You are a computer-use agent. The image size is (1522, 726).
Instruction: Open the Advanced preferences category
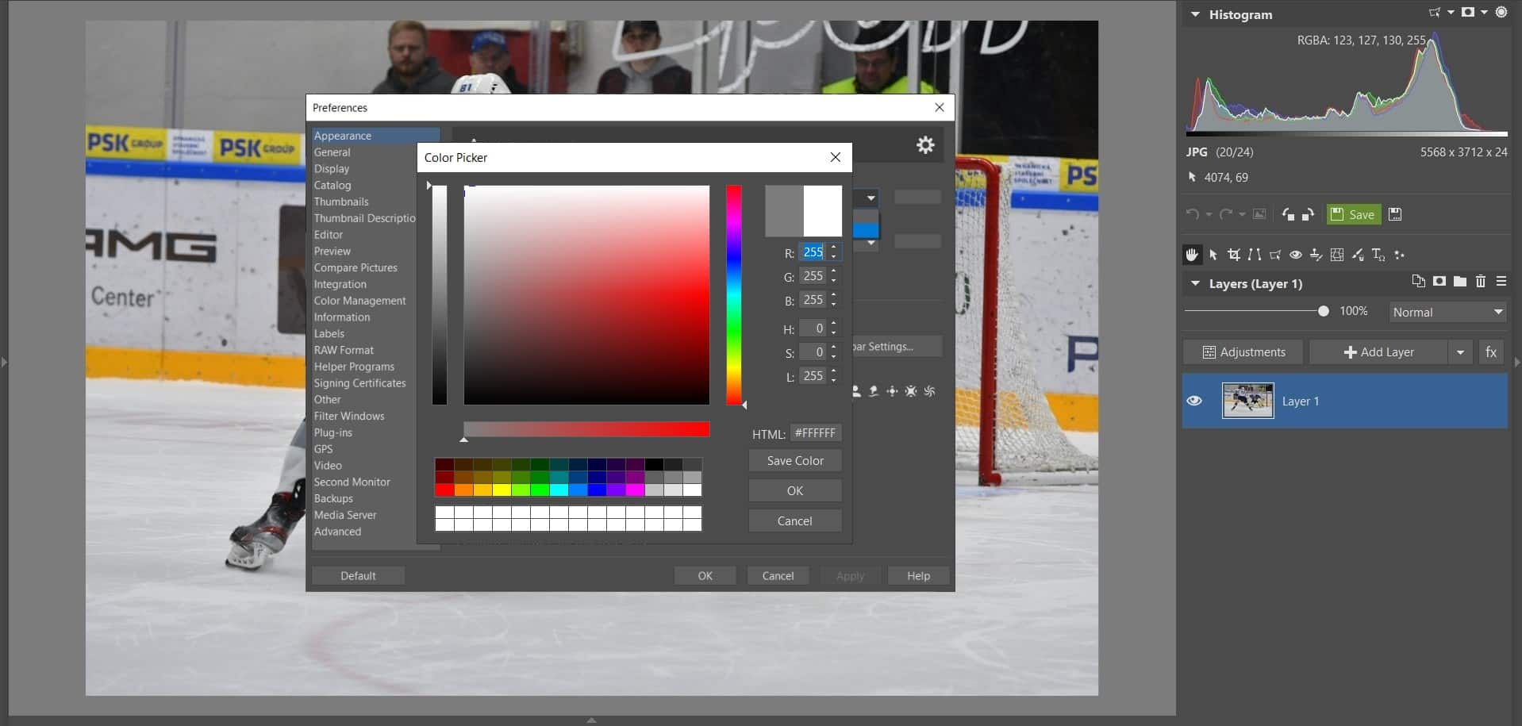click(337, 532)
